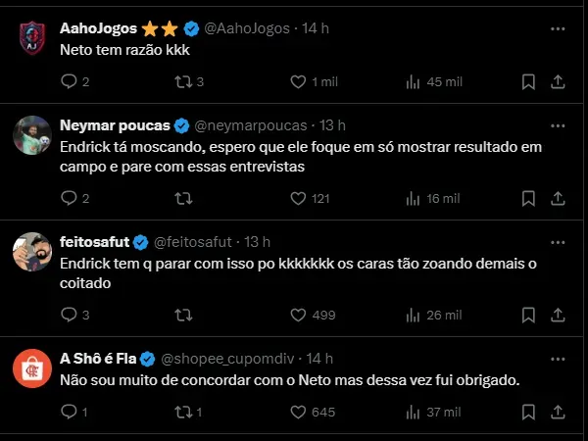Open the @shopee_cupomdiv profile handle

pos(227,359)
